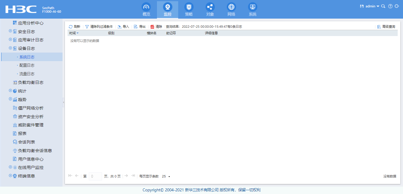Expand the 应用审计日志 tree node
Screen dimensions: 403x194
coord(10,39)
